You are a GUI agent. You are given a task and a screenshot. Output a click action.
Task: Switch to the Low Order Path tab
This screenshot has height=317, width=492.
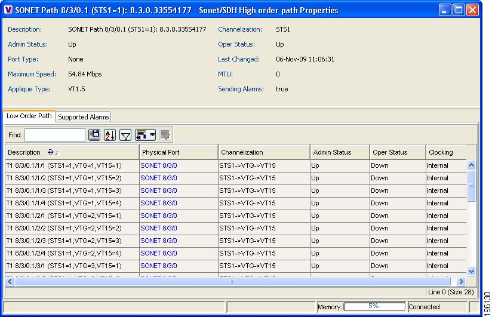[x=29, y=116]
